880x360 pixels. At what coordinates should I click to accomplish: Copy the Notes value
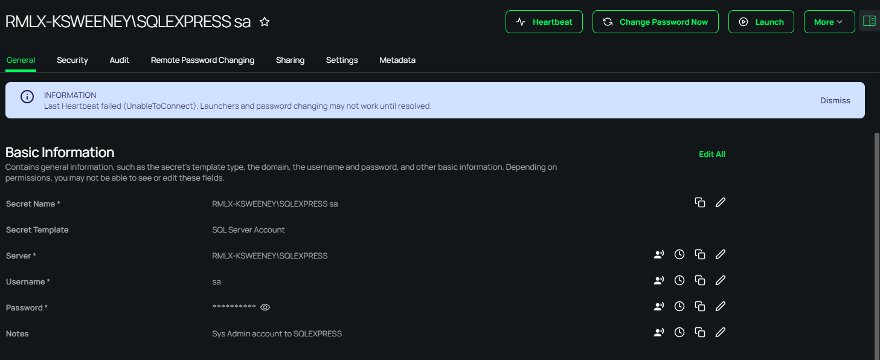700,332
